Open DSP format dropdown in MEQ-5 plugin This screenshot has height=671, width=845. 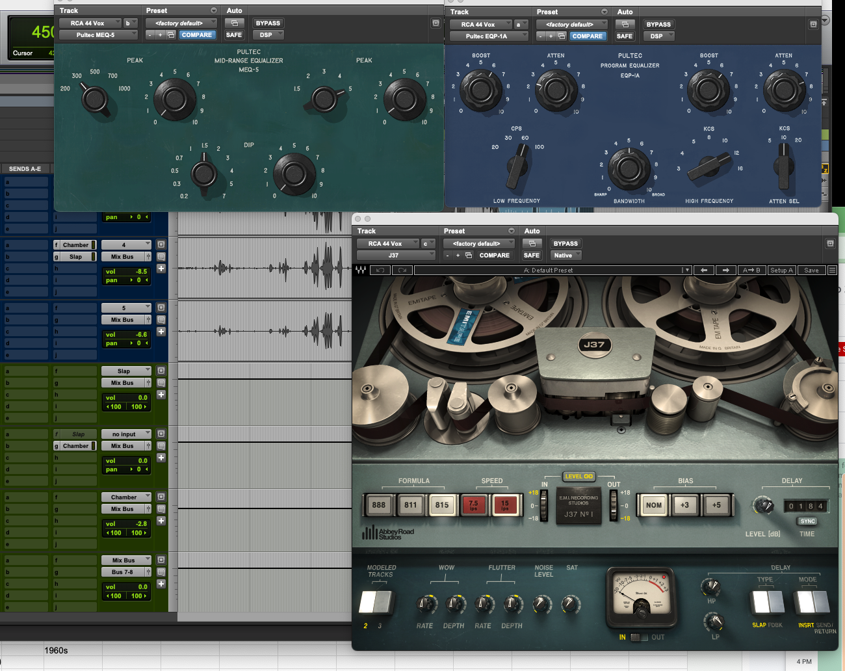point(268,35)
